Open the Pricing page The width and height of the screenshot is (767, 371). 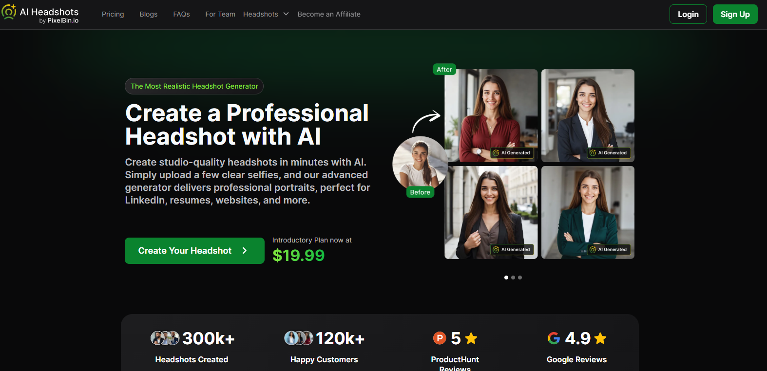tap(113, 14)
